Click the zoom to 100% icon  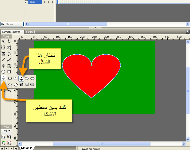[x=3, y=142]
